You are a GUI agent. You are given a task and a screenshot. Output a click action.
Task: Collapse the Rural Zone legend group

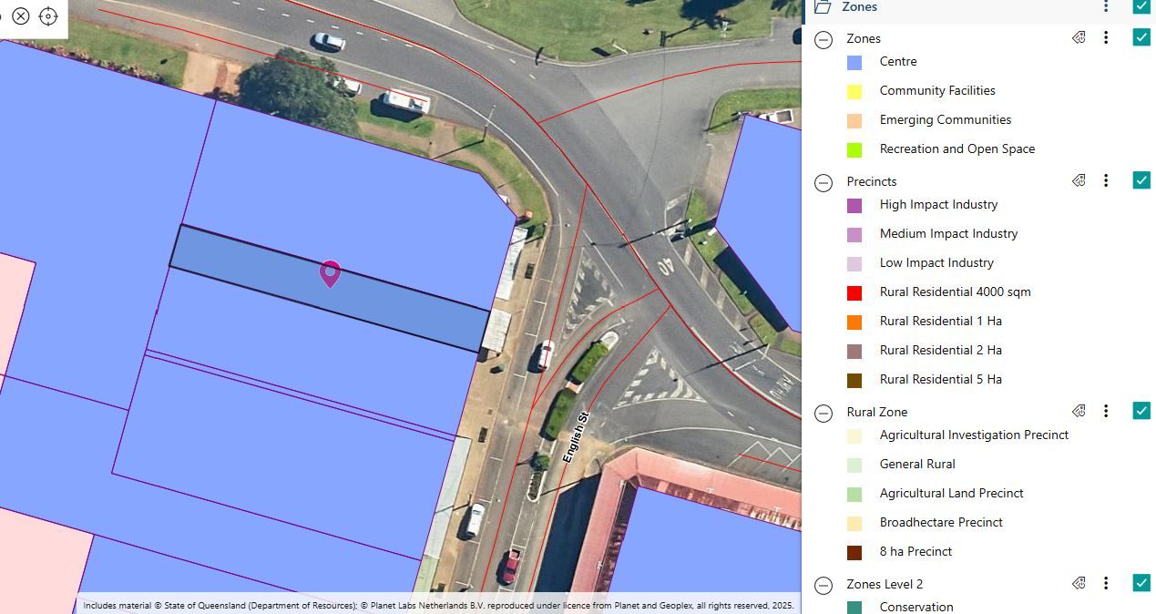pos(824,413)
